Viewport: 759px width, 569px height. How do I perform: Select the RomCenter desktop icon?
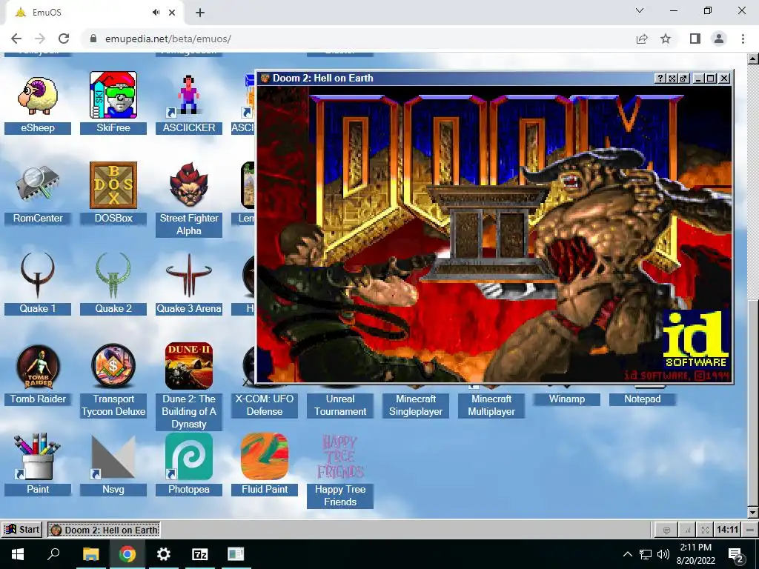click(38, 184)
